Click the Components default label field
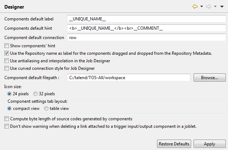 pyautogui.click(x=146, y=19)
